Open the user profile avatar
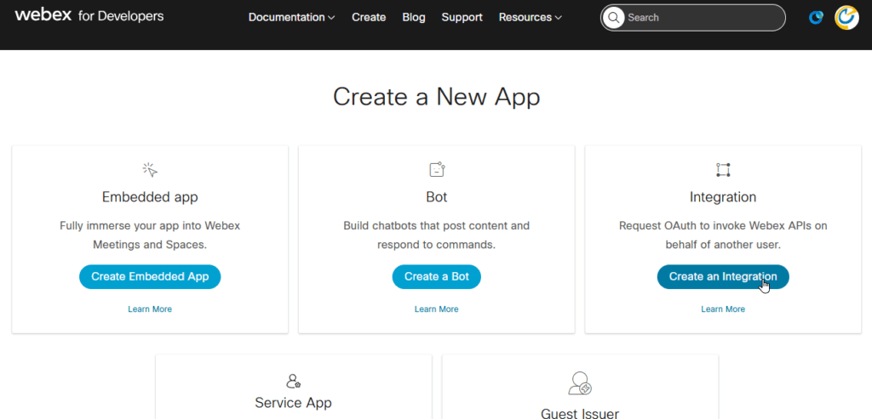Image resolution: width=872 pixels, height=419 pixels. click(x=846, y=18)
